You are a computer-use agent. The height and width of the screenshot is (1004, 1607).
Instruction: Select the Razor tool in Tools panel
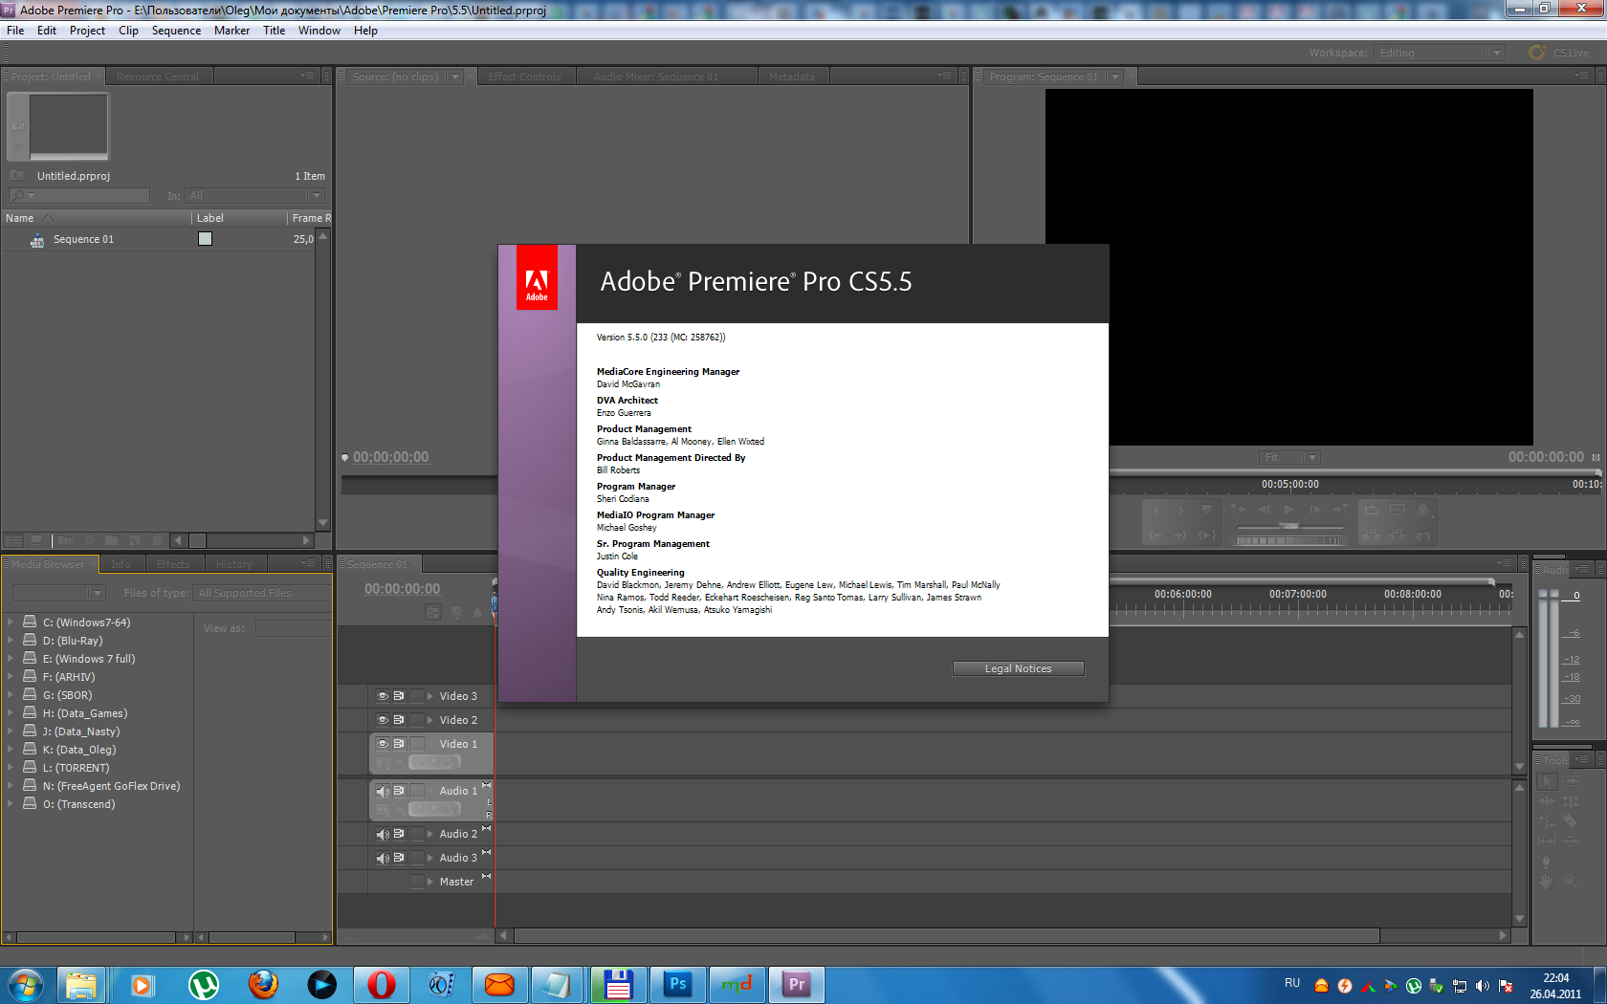(1570, 821)
